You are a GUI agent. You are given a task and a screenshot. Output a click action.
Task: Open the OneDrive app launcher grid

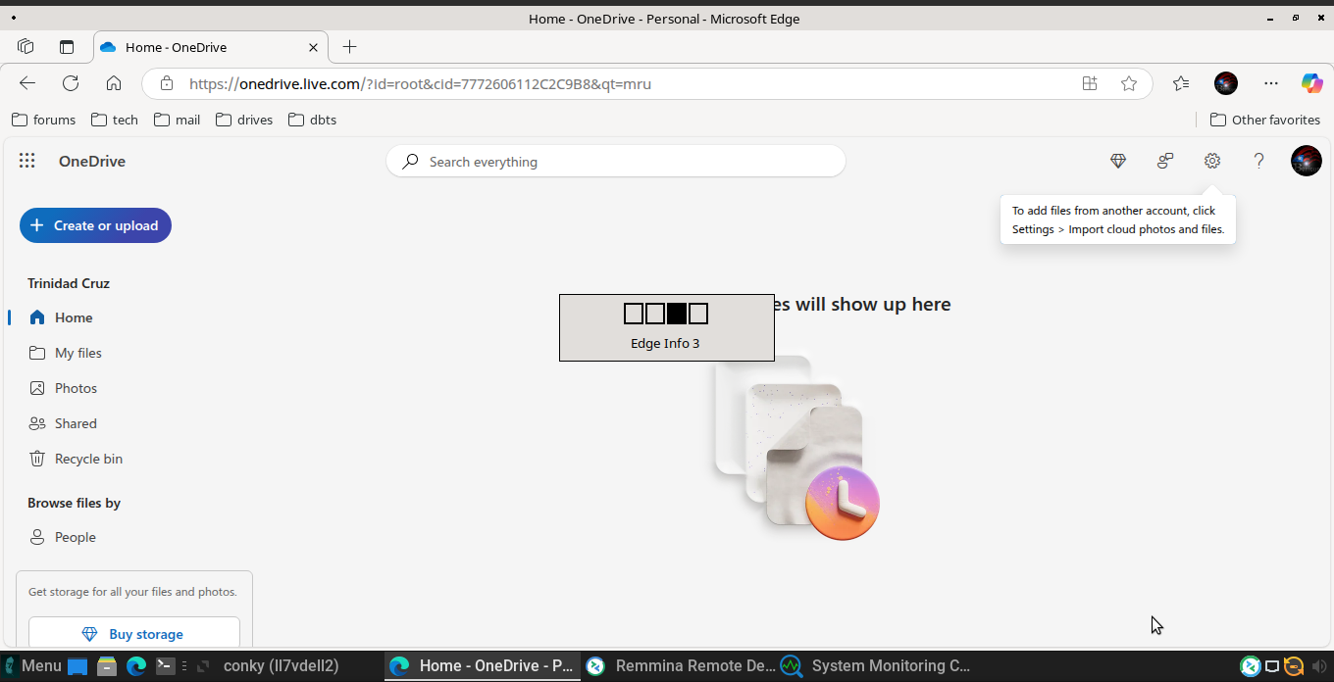(27, 162)
